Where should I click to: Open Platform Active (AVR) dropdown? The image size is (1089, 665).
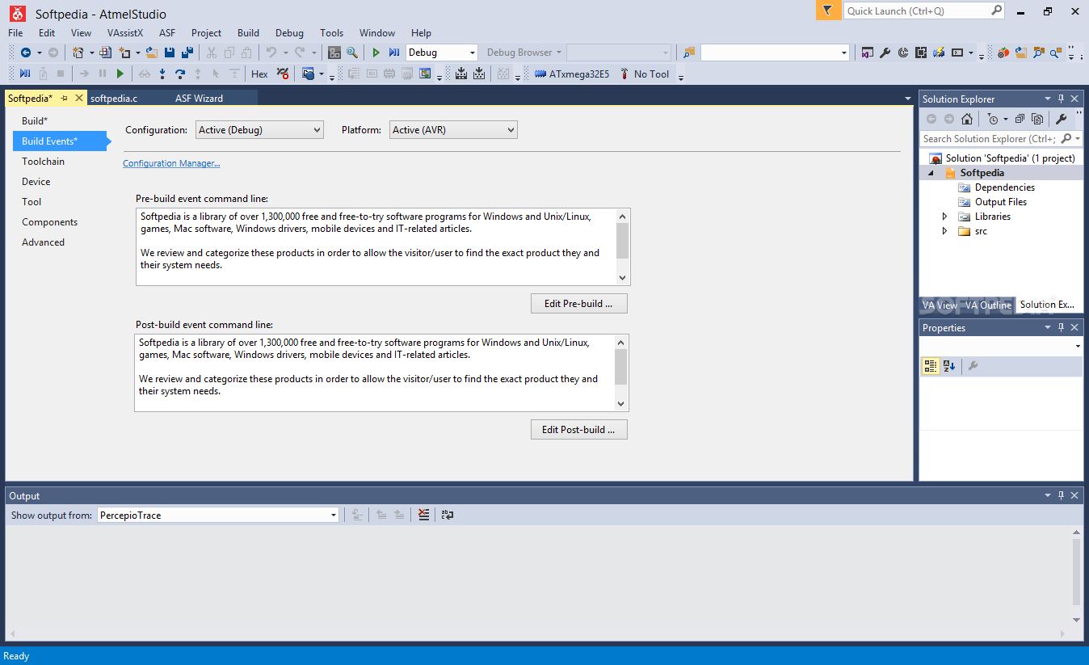pos(453,129)
